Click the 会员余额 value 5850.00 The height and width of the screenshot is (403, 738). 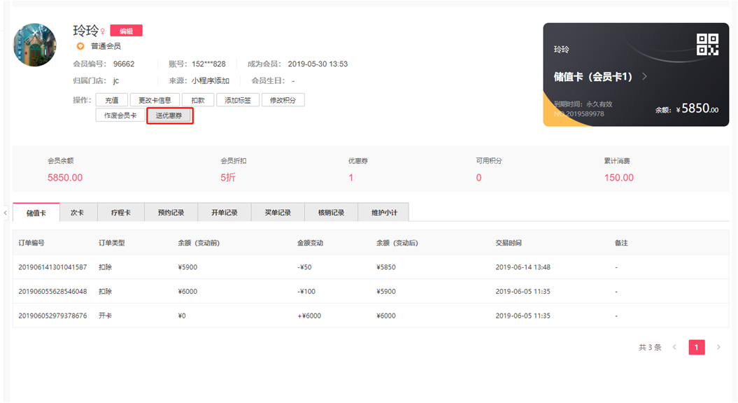pos(65,178)
